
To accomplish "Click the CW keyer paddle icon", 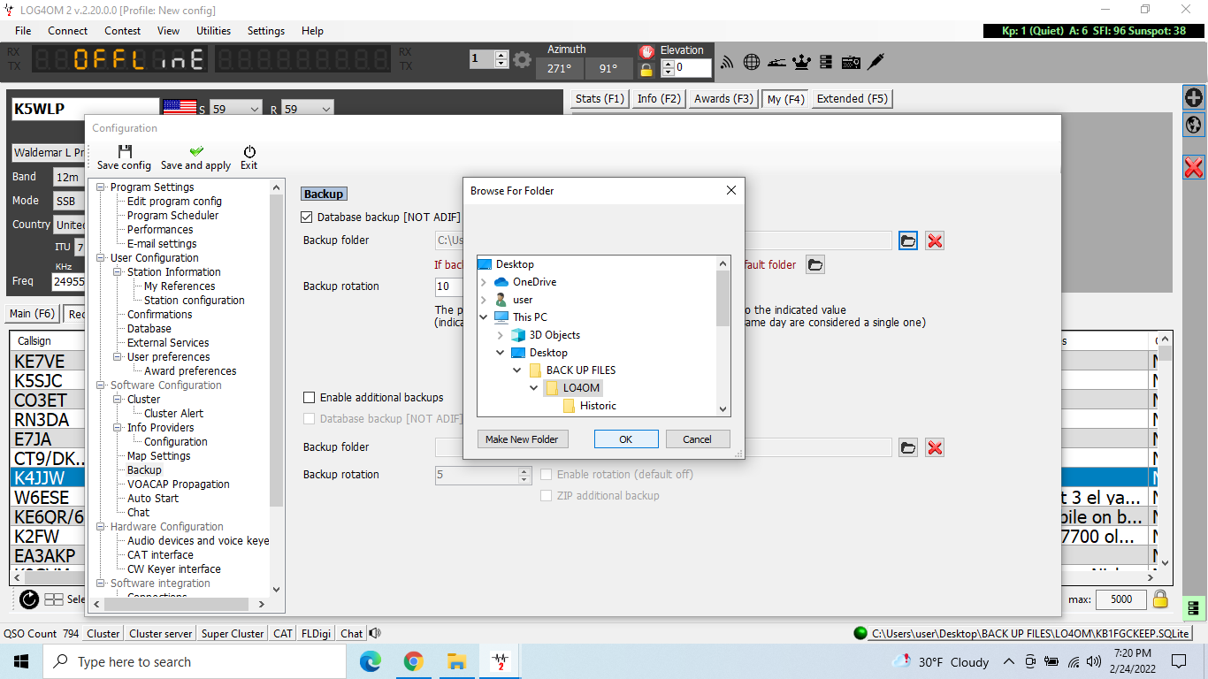I will pos(776,62).
